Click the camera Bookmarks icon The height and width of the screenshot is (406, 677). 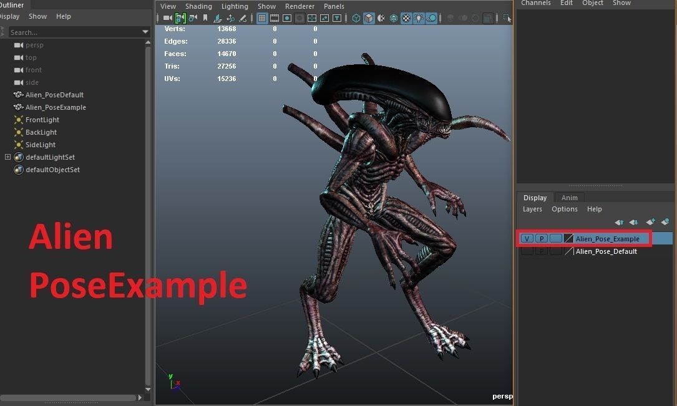[x=205, y=18]
